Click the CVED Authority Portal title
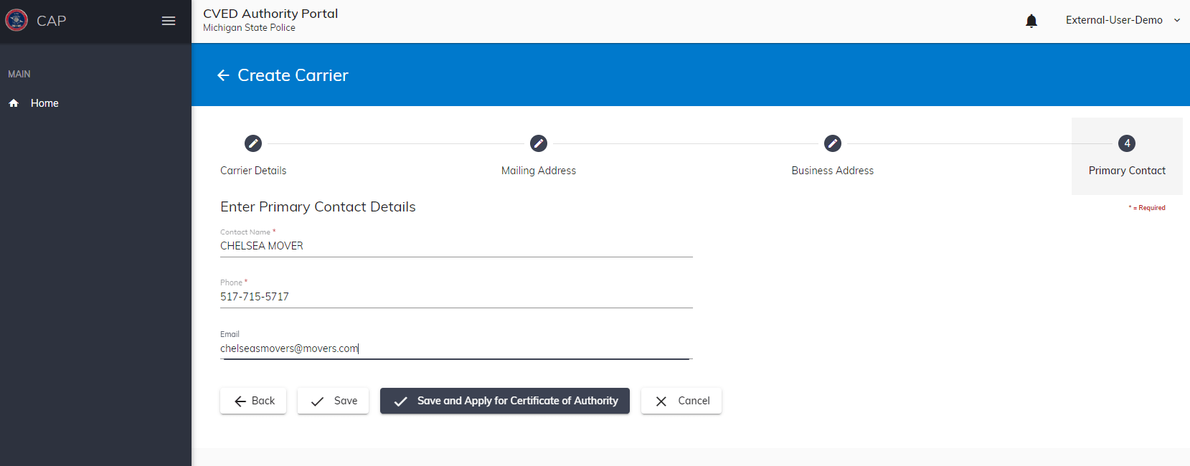 (270, 14)
